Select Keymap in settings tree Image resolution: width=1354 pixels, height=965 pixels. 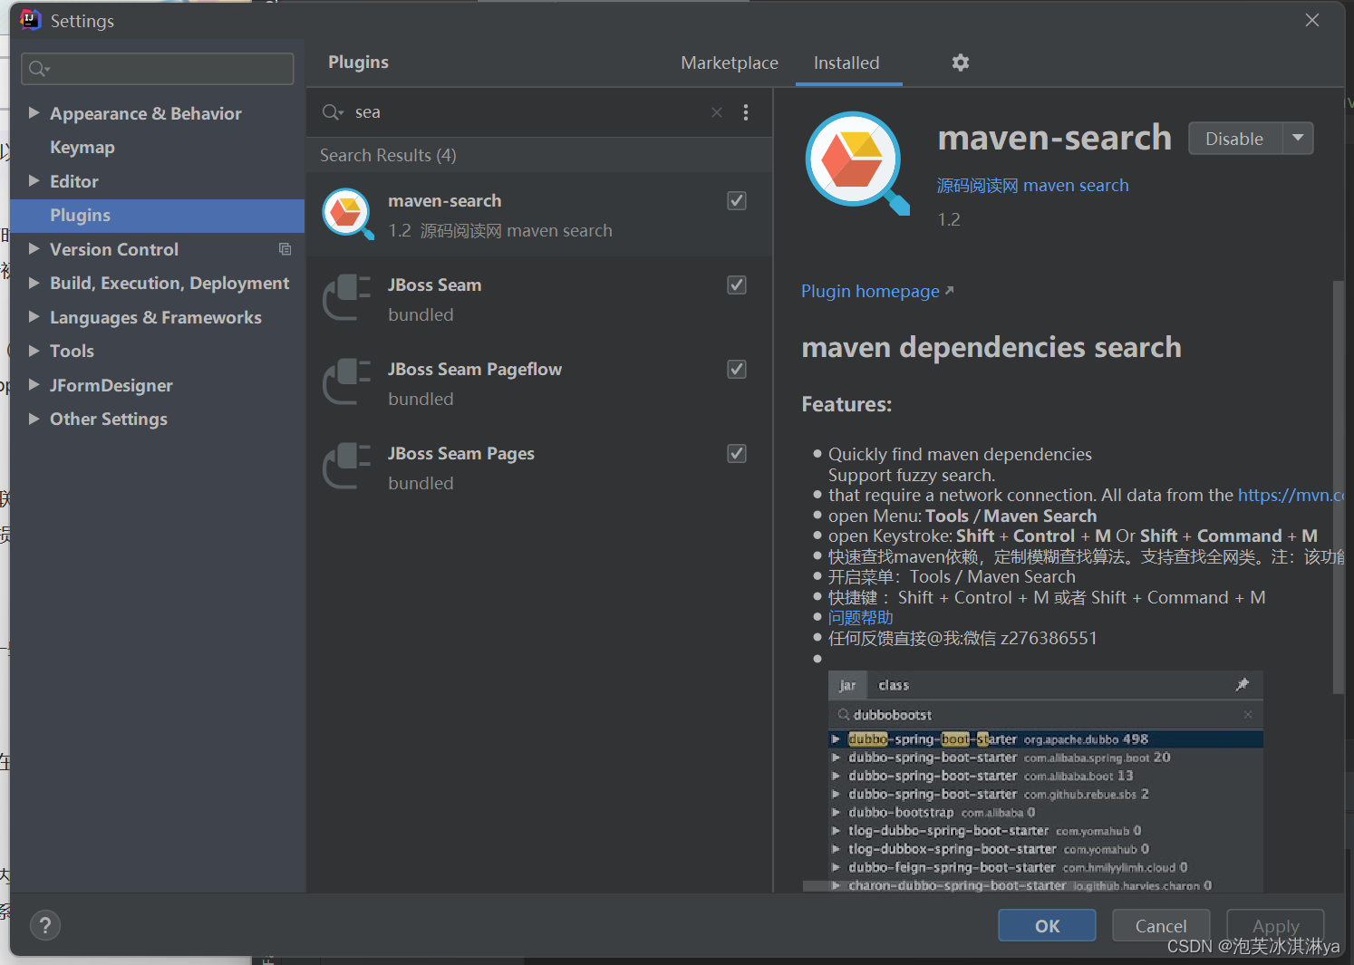(x=82, y=147)
